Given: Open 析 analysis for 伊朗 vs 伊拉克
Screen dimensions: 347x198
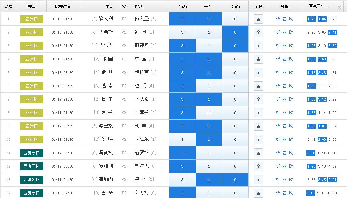Looking at the screenshot, I should pyautogui.click(x=278, y=73).
